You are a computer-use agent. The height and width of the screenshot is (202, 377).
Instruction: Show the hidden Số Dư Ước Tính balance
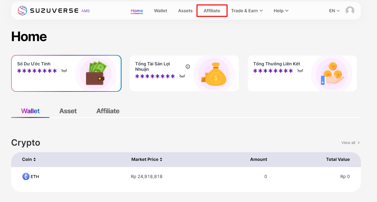pyautogui.click(x=64, y=71)
